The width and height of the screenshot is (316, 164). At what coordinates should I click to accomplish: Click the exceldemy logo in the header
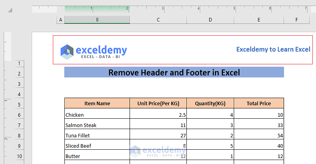coord(93,52)
